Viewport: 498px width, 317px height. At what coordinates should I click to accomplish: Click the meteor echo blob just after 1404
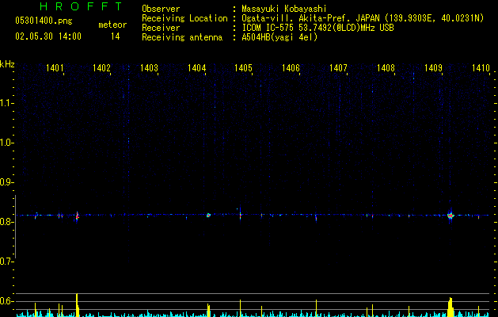208,216
